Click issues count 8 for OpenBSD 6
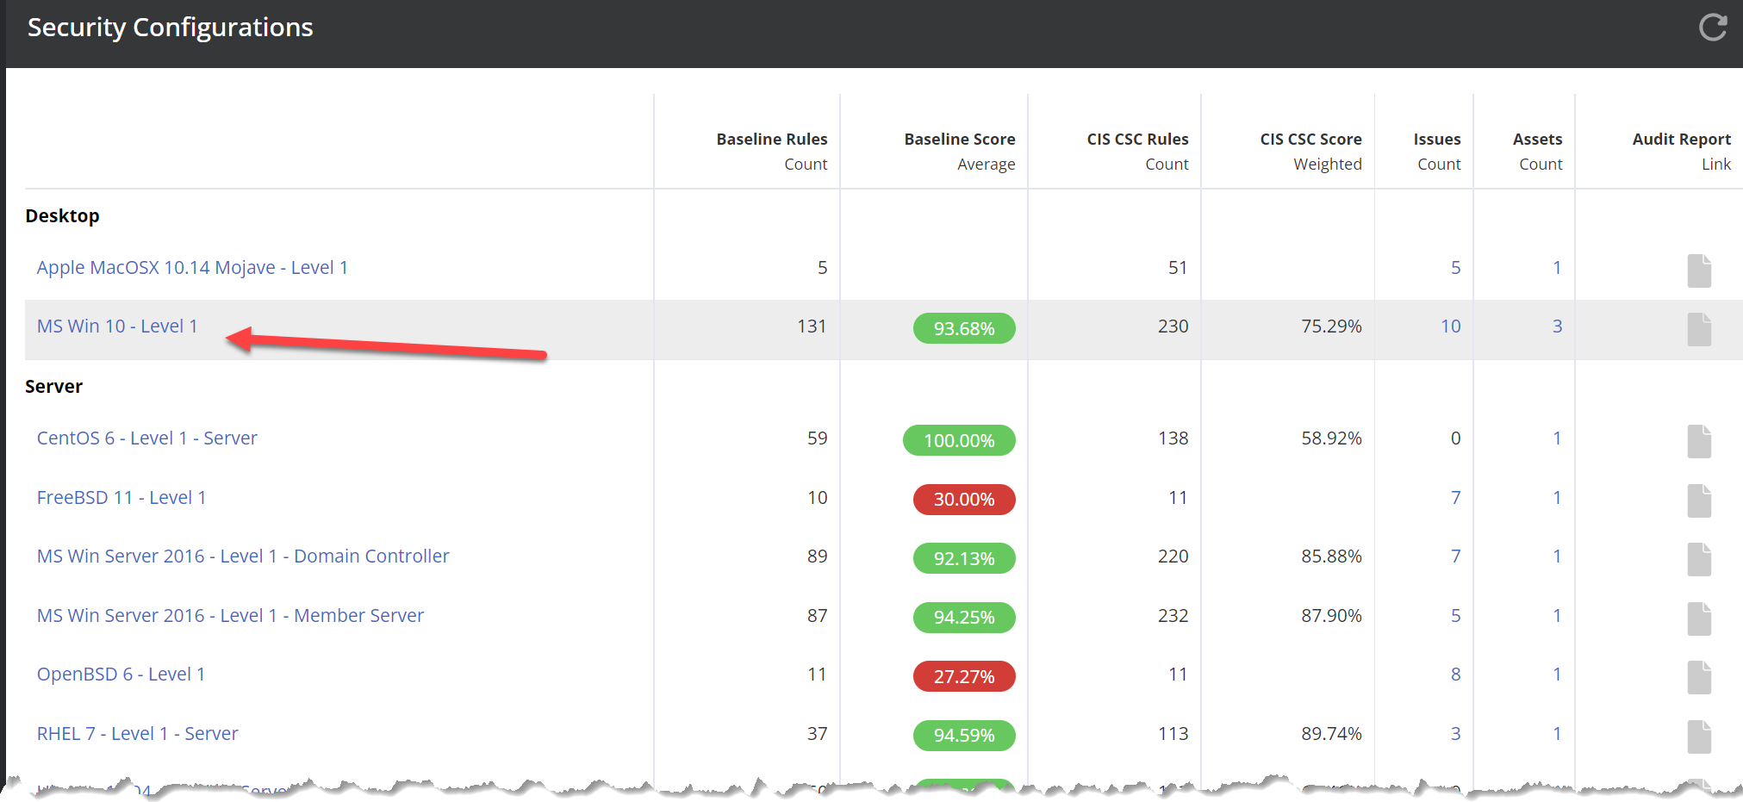 click(x=1454, y=675)
